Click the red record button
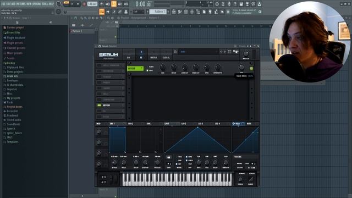Screen dimensions: 352x198 point(84,4)
